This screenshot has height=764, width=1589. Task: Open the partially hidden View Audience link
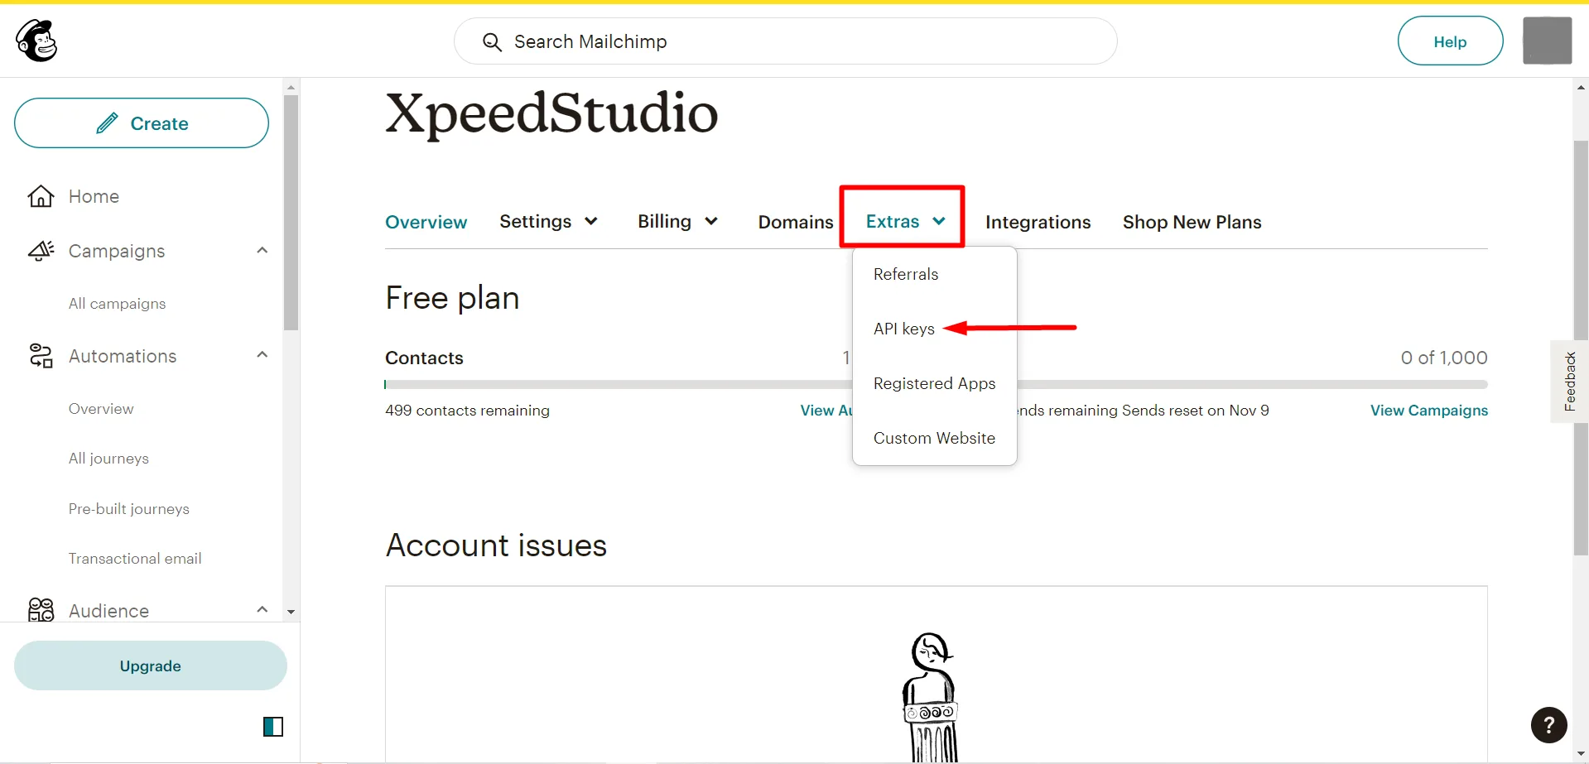tap(826, 411)
